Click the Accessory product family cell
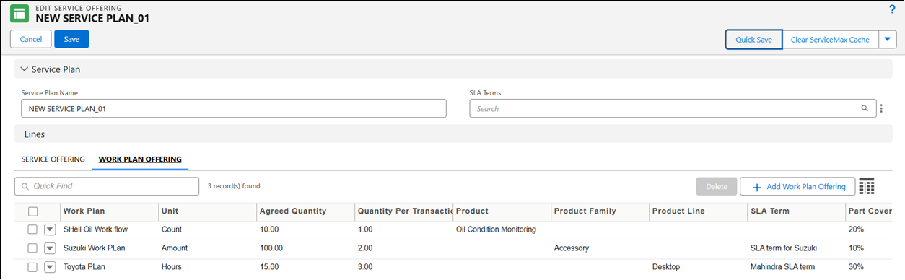Viewport: 905px width, 280px height. pyautogui.click(x=572, y=248)
